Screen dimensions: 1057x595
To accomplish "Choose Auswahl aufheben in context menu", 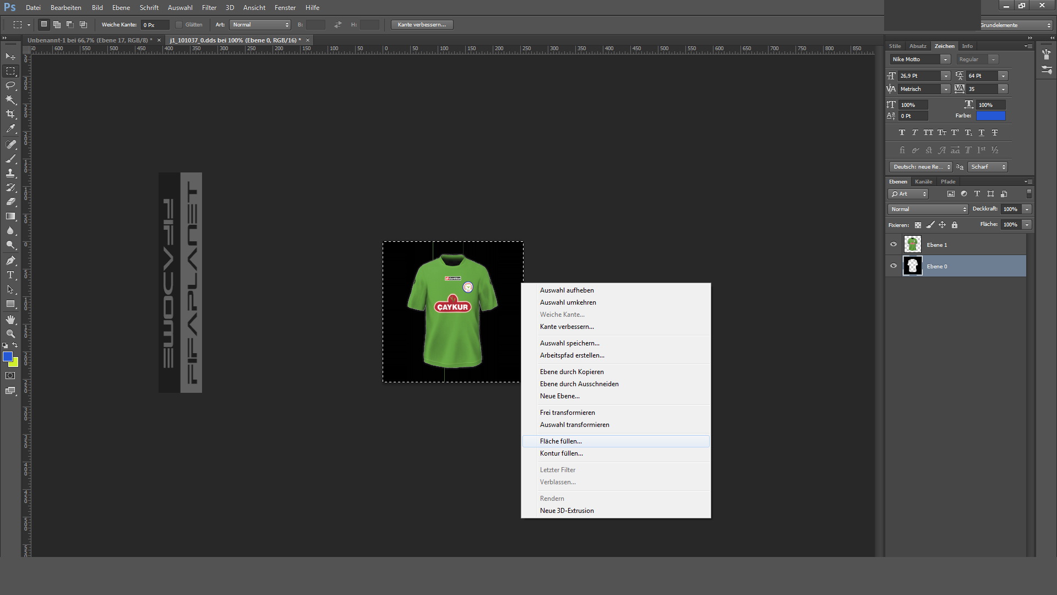I will (x=615, y=290).
